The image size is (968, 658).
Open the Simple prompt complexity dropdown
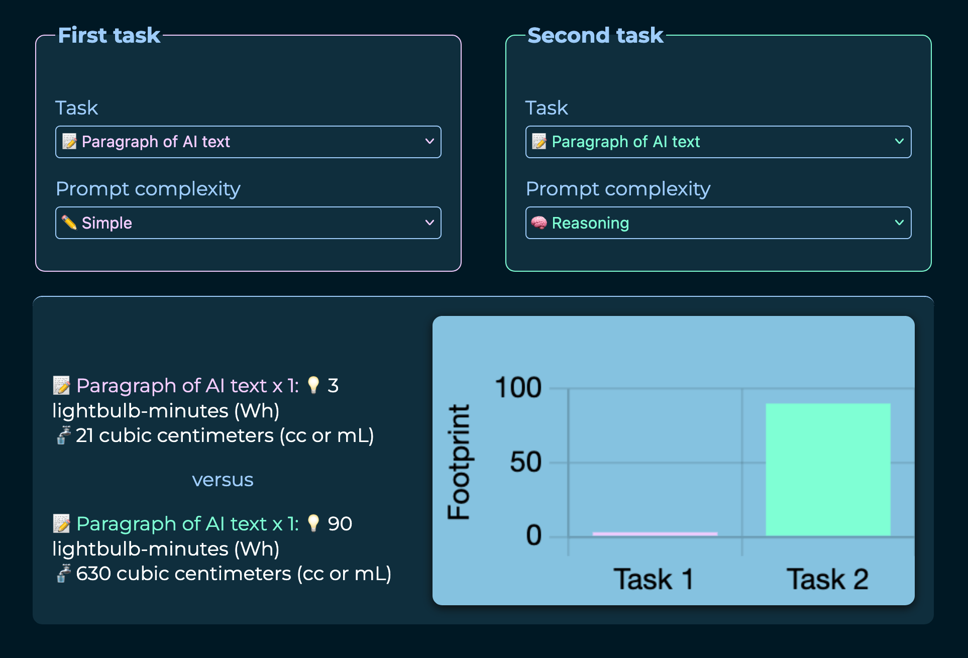(x=248, y=223)
